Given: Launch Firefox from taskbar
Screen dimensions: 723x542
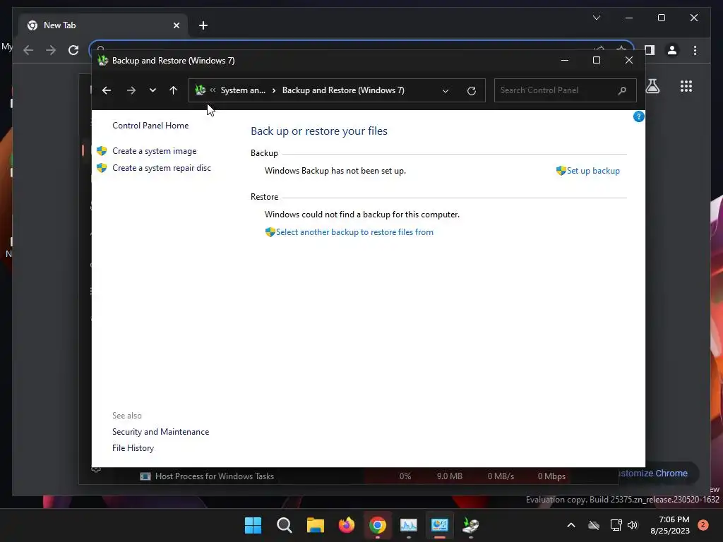Looking at the screenshot, I should tap(346, 525).
